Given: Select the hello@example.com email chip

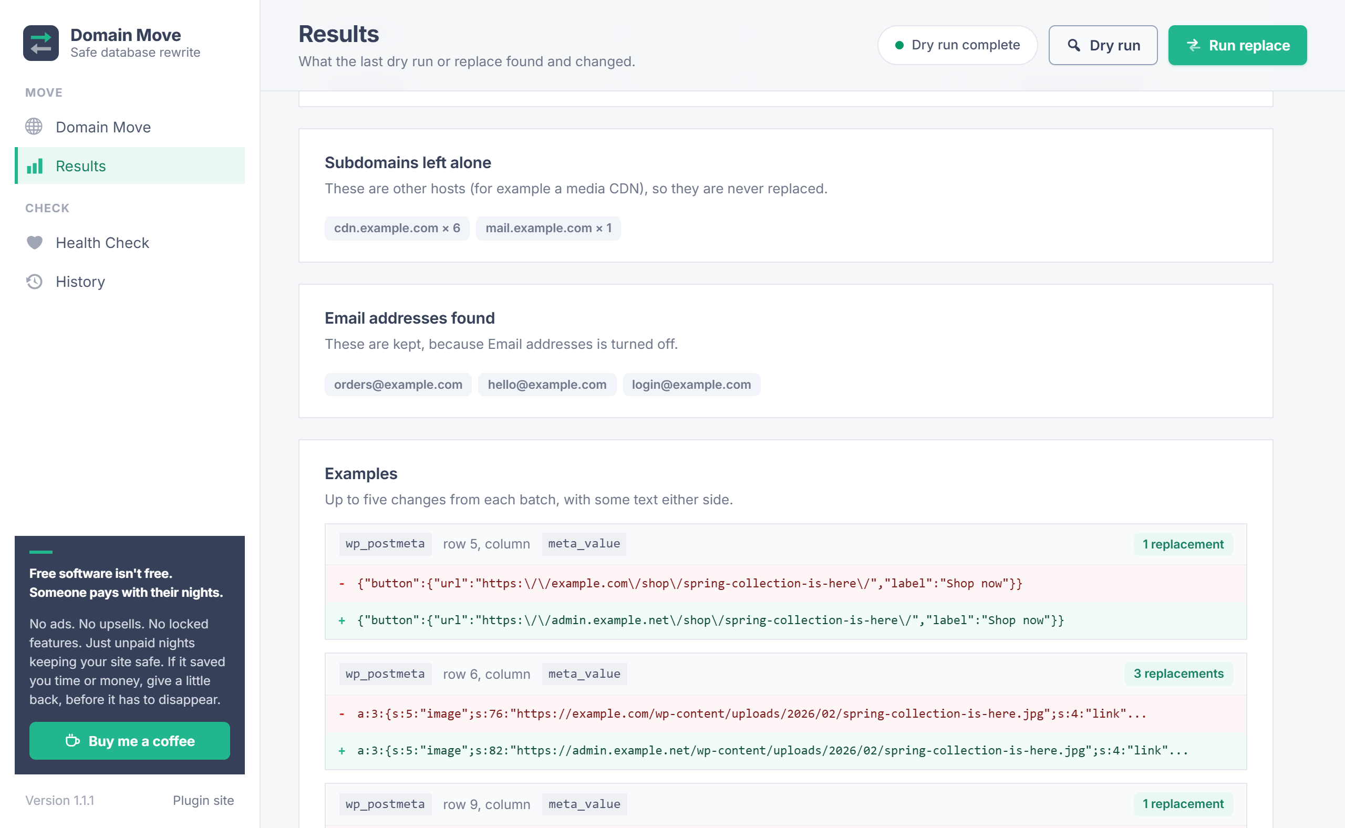Looking at the screenshot, I should pos(547,385).
